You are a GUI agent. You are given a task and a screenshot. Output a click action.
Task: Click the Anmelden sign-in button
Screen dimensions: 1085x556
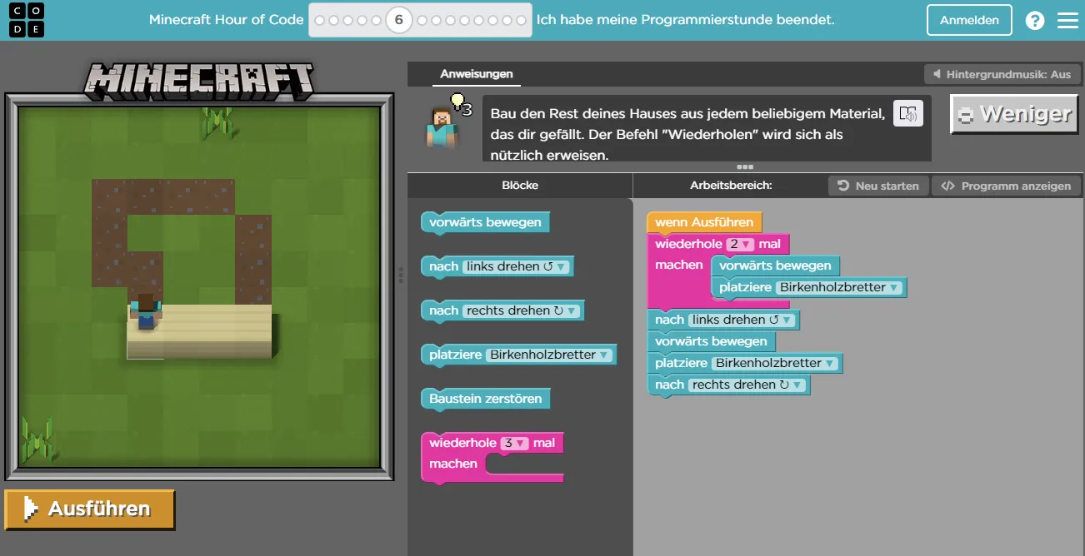click(x=969, y=20)
